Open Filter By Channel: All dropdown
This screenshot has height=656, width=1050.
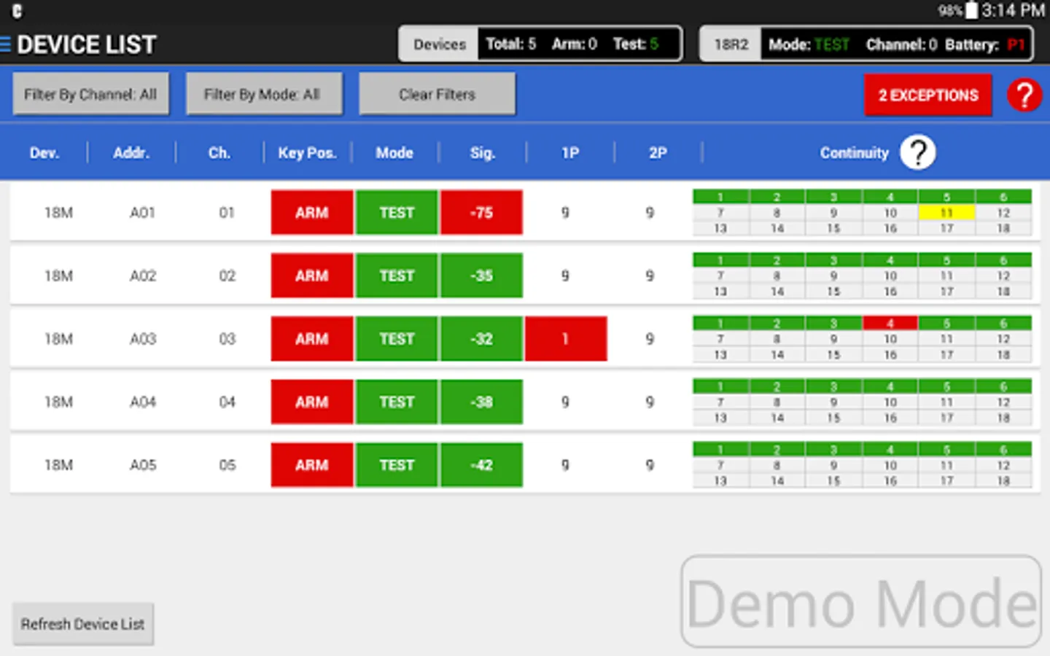pos(90,94)
